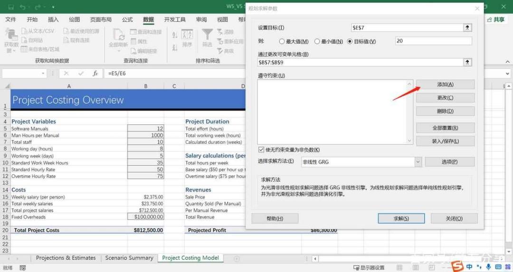Select the 目标值(V) radio button
This screenshot has height=272, width=513.
350,41
